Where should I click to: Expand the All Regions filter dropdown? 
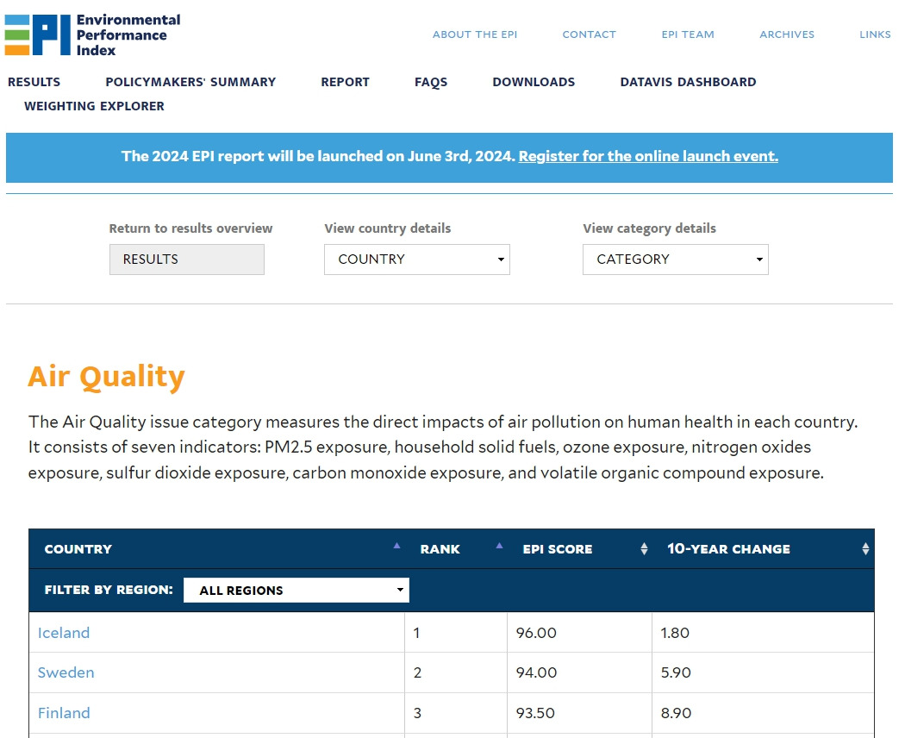pyautogui.click(x=296, y=591)
